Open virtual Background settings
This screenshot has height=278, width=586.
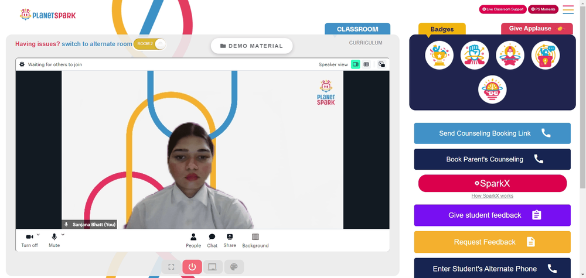coord(255,241)
